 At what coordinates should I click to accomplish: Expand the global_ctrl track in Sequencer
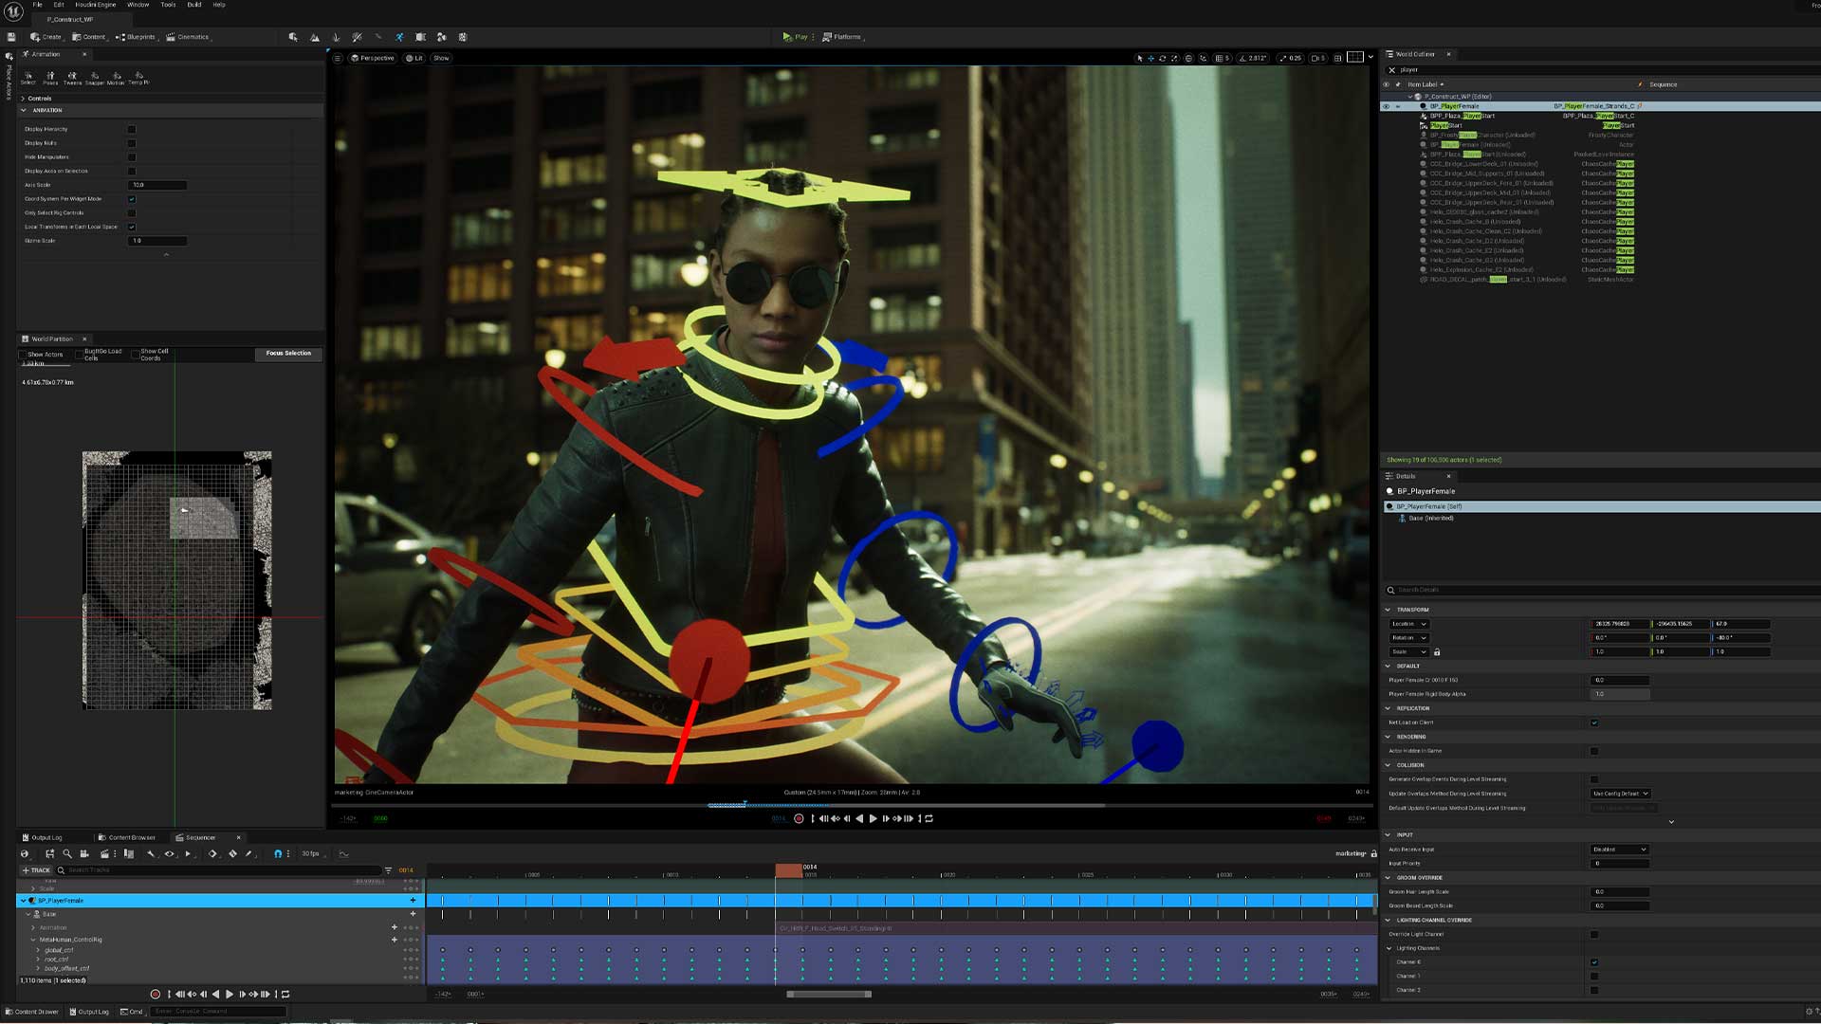[x=39, y=950]
